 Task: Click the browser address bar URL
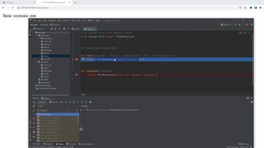(35, 8)
